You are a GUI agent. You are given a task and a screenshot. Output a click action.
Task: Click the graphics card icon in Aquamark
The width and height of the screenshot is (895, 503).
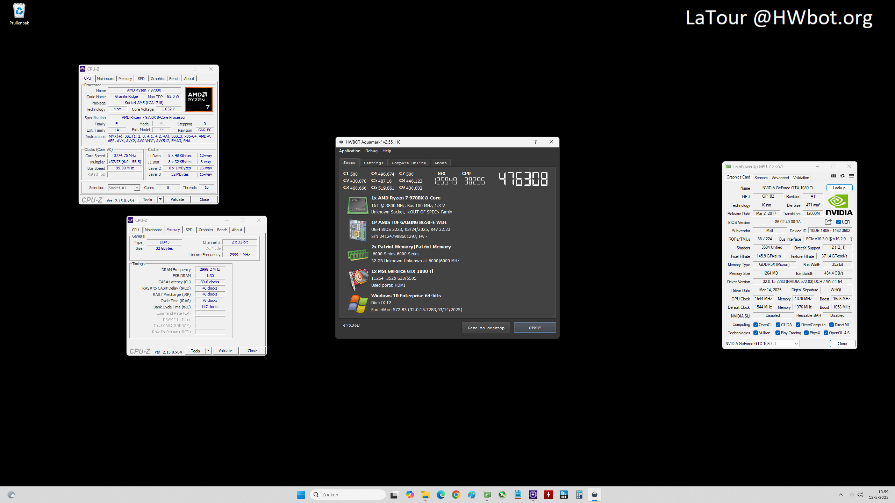click(x=358, y=279)
